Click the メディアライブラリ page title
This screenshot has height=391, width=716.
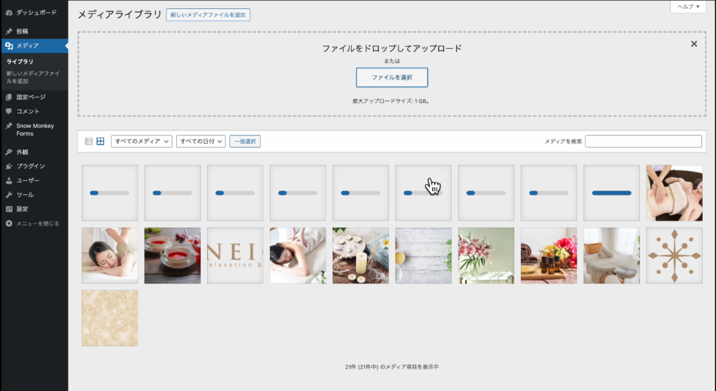tap(120, 15)
